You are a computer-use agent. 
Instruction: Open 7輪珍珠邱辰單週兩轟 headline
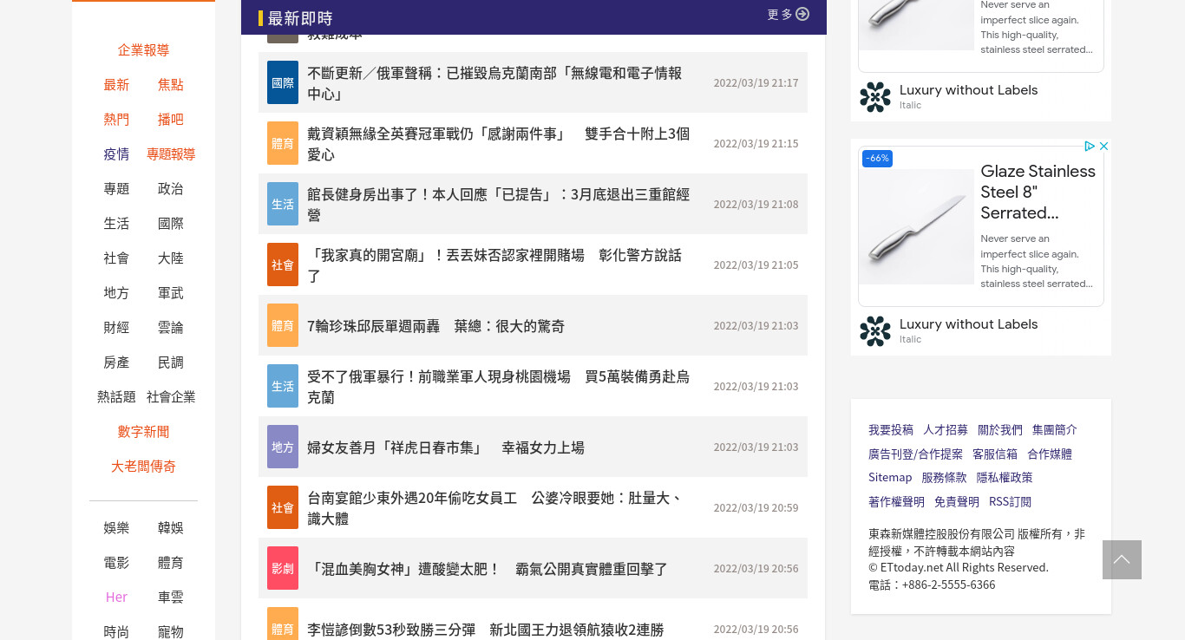pos(435,326)
